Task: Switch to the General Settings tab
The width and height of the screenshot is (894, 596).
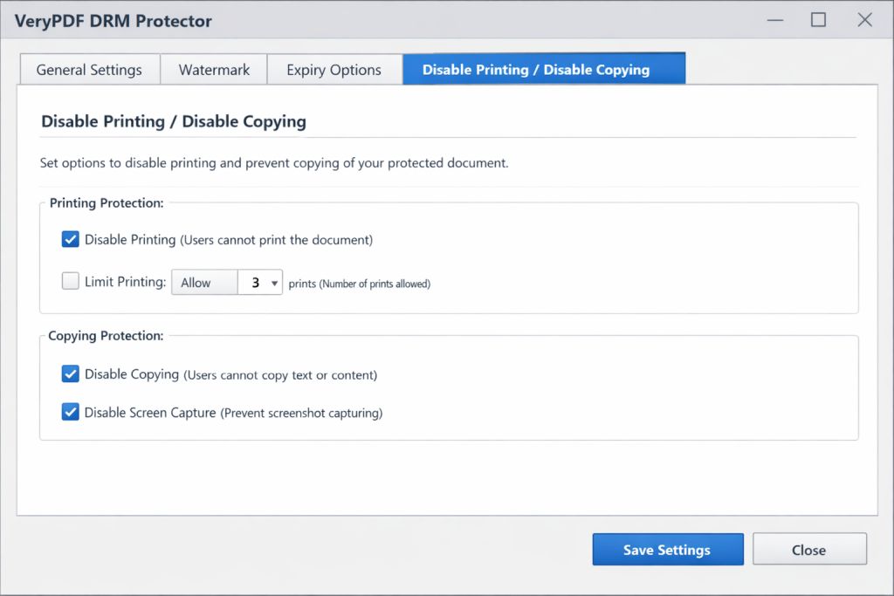Action: 88,69
